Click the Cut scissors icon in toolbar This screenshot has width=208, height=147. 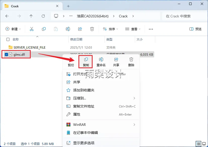(x=32, y=29)
